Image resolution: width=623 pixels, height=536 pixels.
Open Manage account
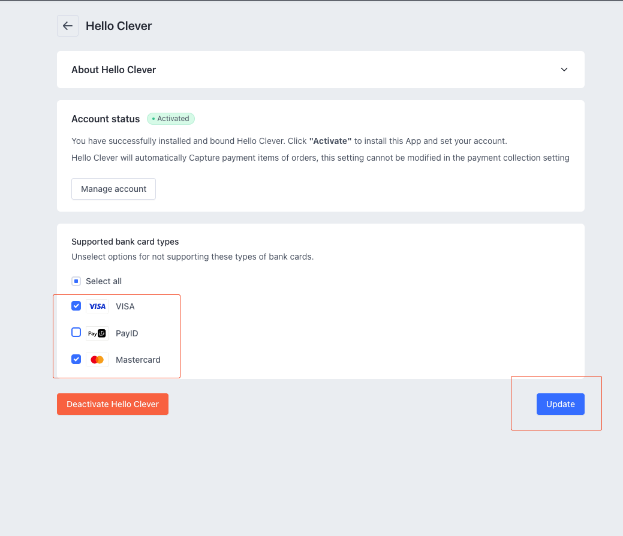[113, 189]
